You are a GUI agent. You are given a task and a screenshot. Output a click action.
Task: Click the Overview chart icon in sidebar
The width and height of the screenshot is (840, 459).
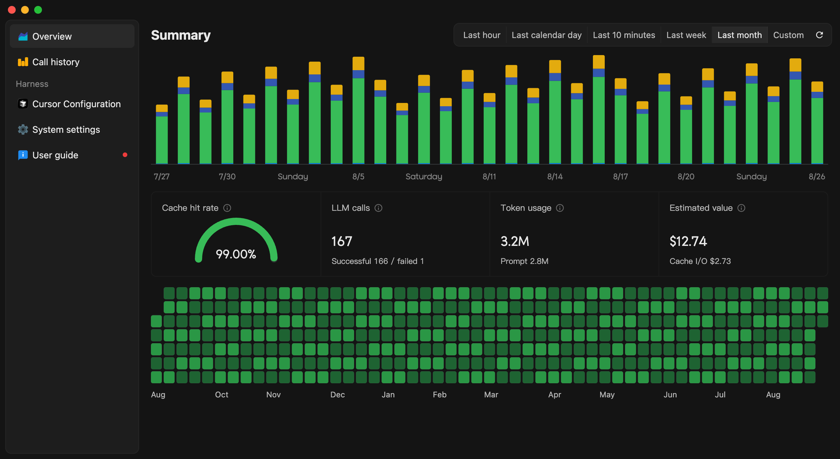[x=23, y=36]
